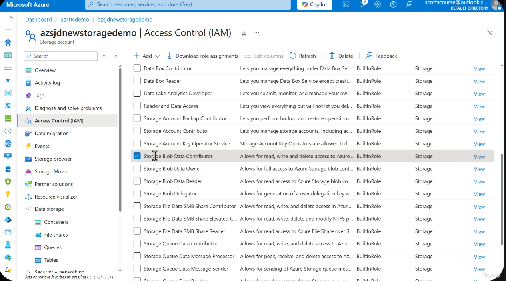The height and width of the screenshot is (283, 506).
Task: Check the Storage Queue Data Contributor role
Action: coord(136,243)
